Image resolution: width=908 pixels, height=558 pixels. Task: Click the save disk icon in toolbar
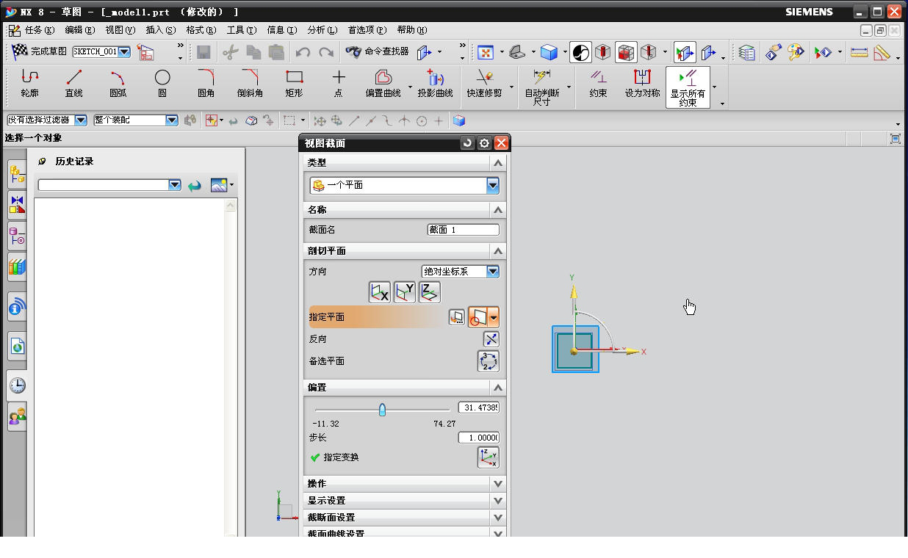pos(203,52)
